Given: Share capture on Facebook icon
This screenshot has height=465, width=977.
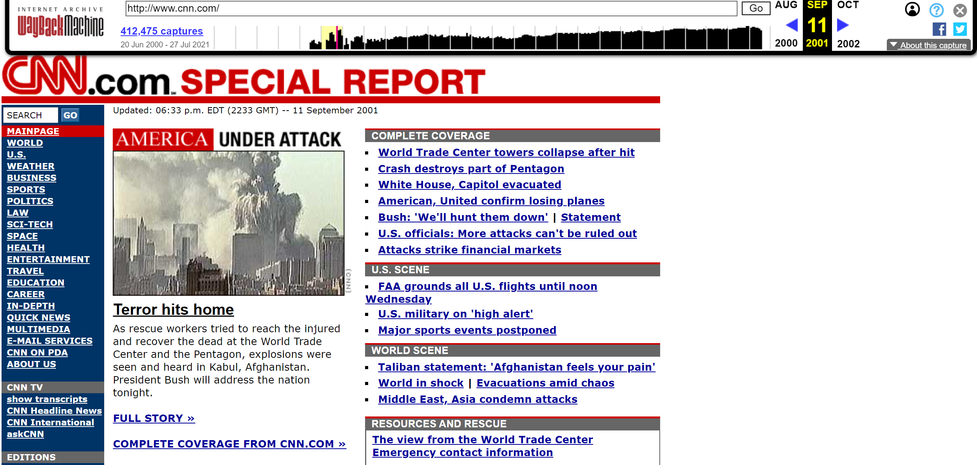Looking at the screenshot, I should click(939, 29).
